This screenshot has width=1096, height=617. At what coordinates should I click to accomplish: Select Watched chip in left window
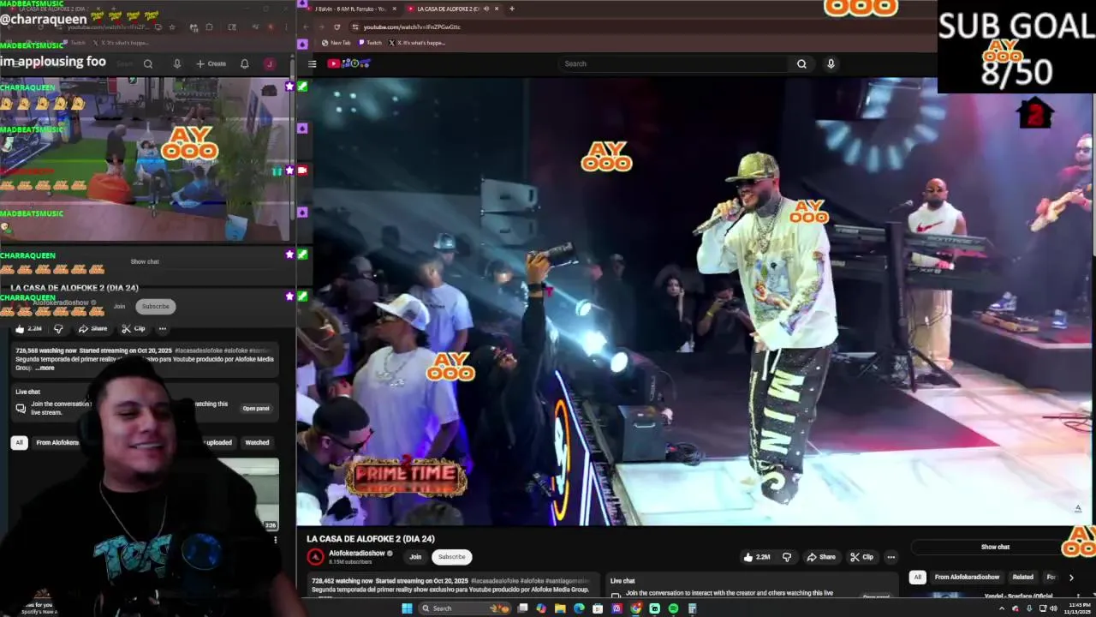(x=257, y=442)
